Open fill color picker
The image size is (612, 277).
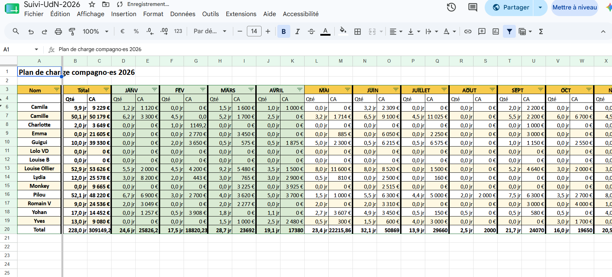(x=343, y=31)
